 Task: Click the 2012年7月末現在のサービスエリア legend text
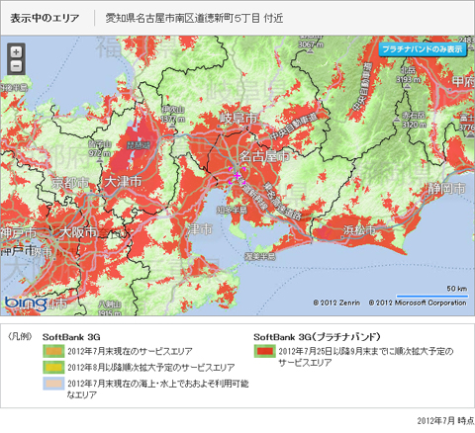click(130, 351)
